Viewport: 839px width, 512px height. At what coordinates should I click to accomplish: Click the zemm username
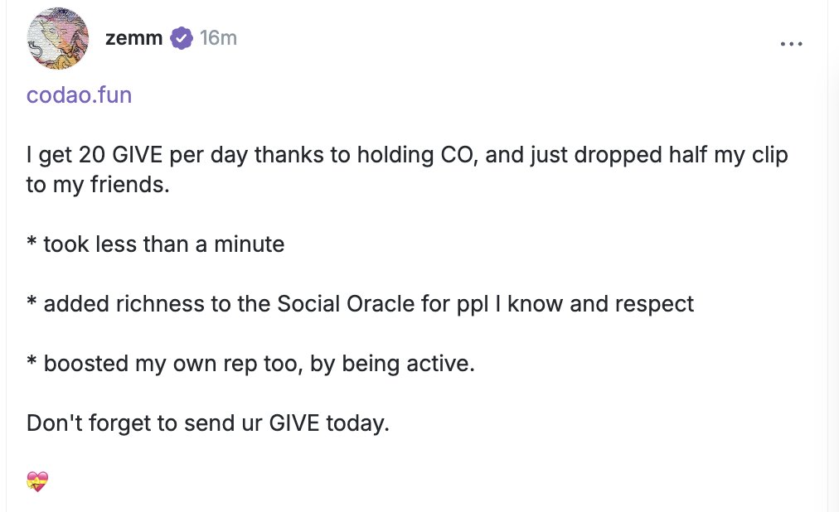click(133, 38)
